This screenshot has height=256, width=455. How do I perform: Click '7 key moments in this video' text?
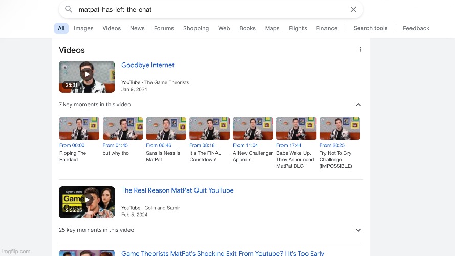(x=95, y=105)
